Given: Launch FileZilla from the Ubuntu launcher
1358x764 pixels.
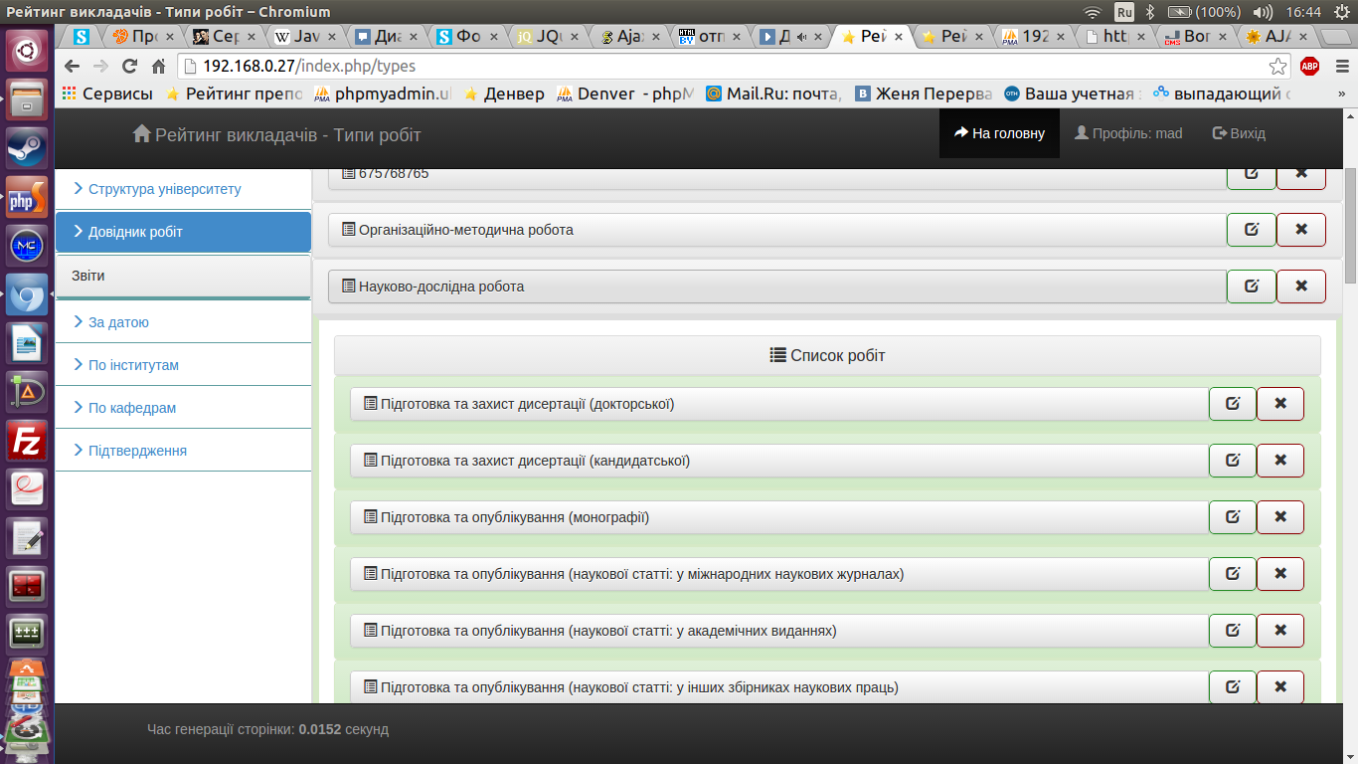Looking at the screenshot, I should pos(27,441).
